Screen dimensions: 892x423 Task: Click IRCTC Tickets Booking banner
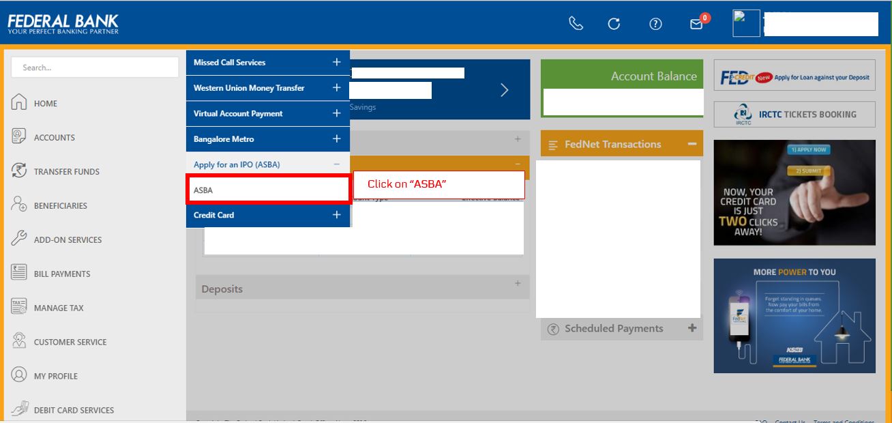pos(794,115)
